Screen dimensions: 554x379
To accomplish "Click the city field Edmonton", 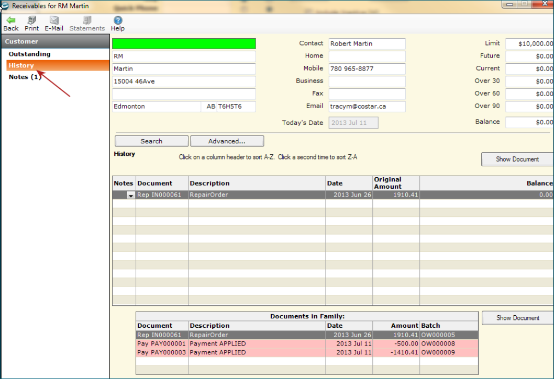I will [x=157, y=107].
